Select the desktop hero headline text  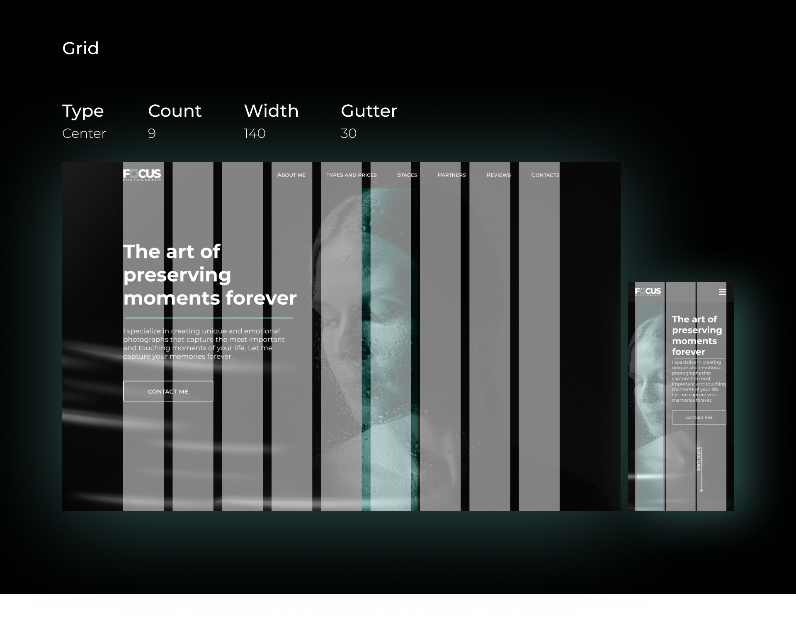(x=210, y=275)
